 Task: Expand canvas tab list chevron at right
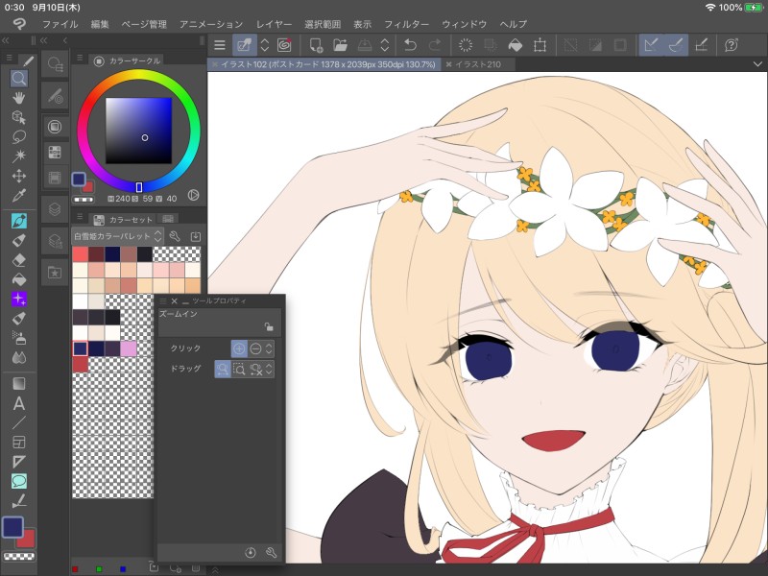[757, 64]
